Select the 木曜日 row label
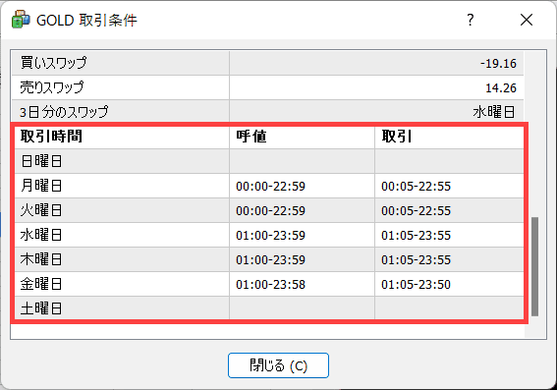 click(x=41, y=259)
